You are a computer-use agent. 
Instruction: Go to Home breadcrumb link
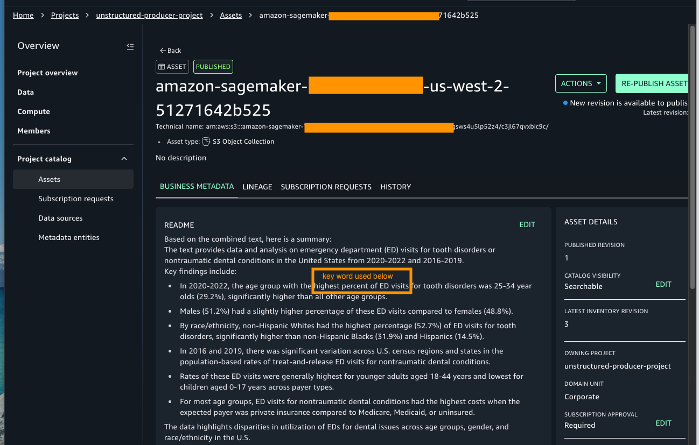[x=23, y=15]
